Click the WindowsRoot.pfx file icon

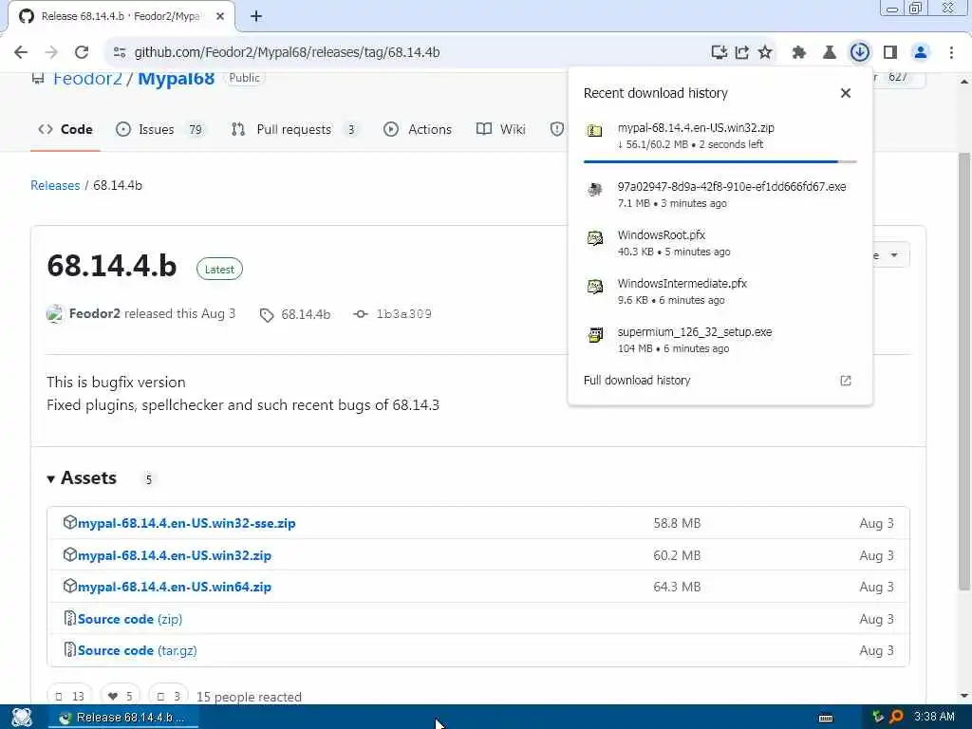click(594, 237)
